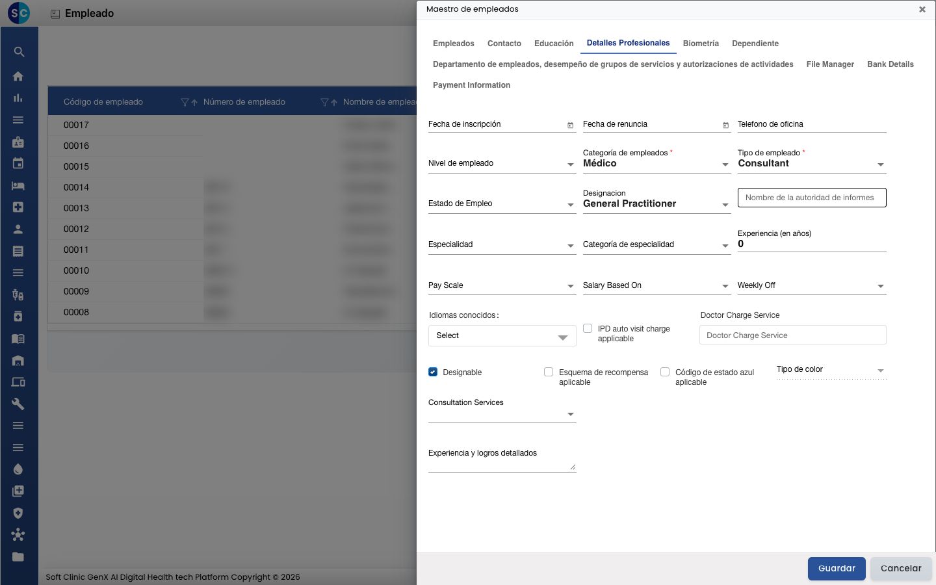
Task: Open the Categoría de empleados dropdown
Action: (x=656, y=164)
